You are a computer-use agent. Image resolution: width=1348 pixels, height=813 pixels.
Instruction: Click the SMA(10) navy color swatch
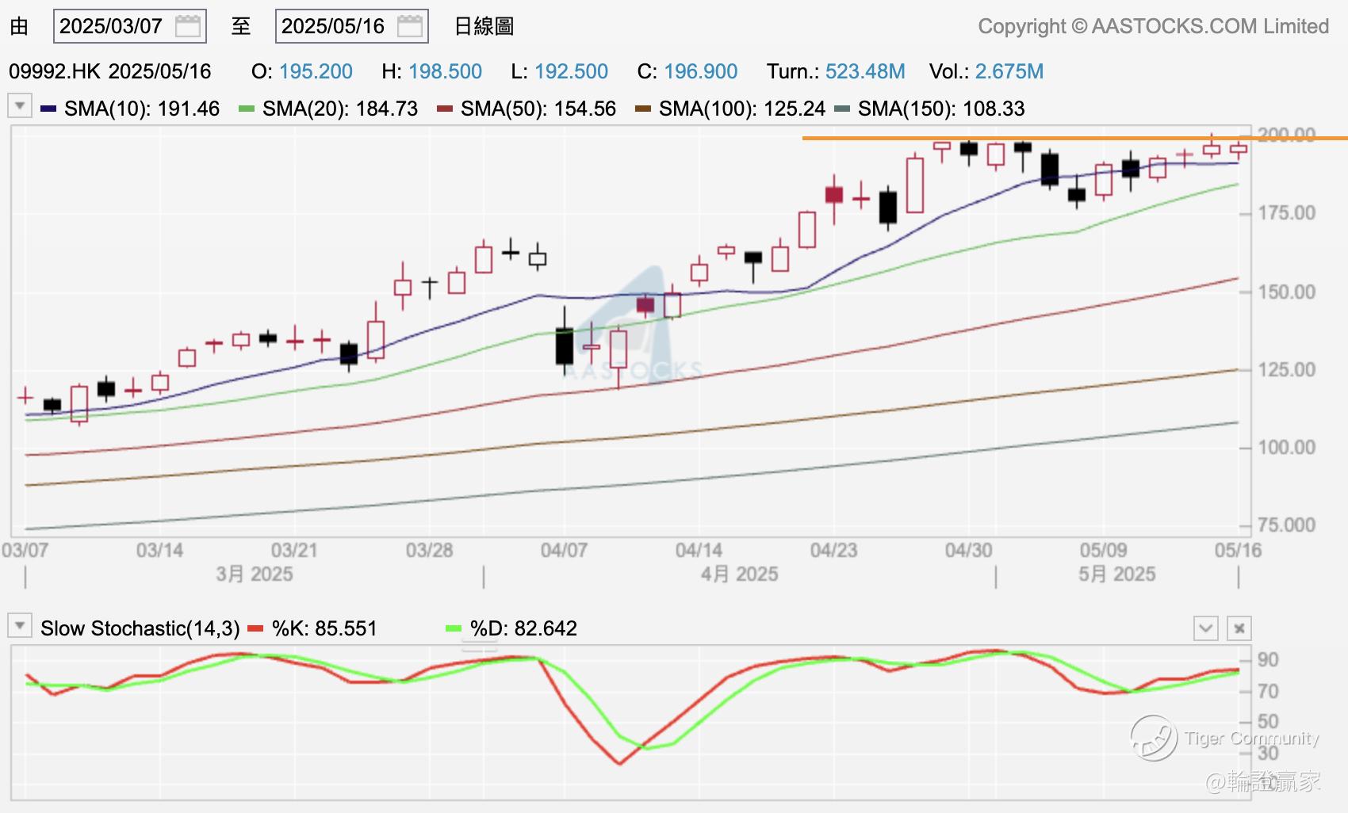point(48,109)
